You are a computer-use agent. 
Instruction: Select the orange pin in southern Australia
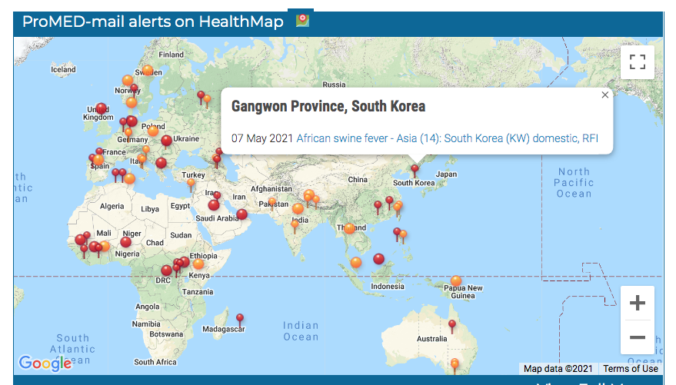[x=455, y=366]
